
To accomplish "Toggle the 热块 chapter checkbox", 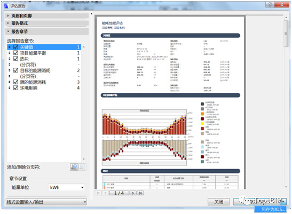I will click(15, 59).
